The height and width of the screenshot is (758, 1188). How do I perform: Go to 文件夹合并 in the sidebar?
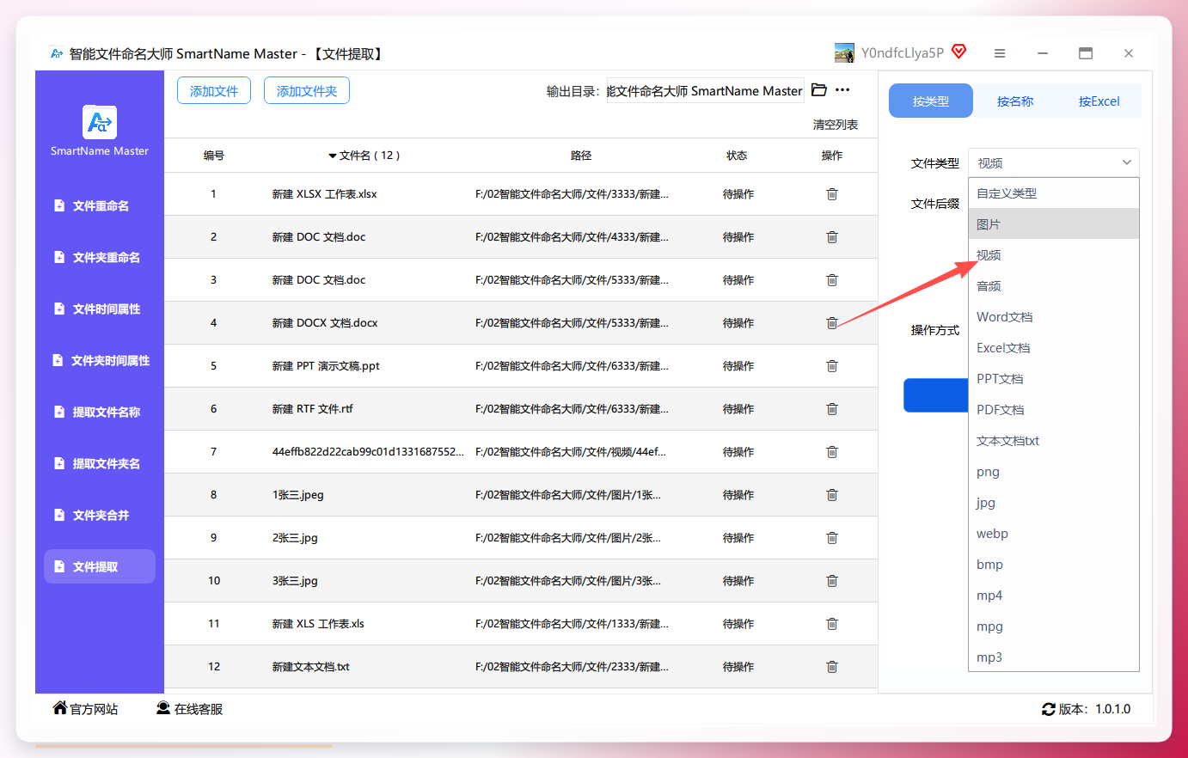pos(100,516)
